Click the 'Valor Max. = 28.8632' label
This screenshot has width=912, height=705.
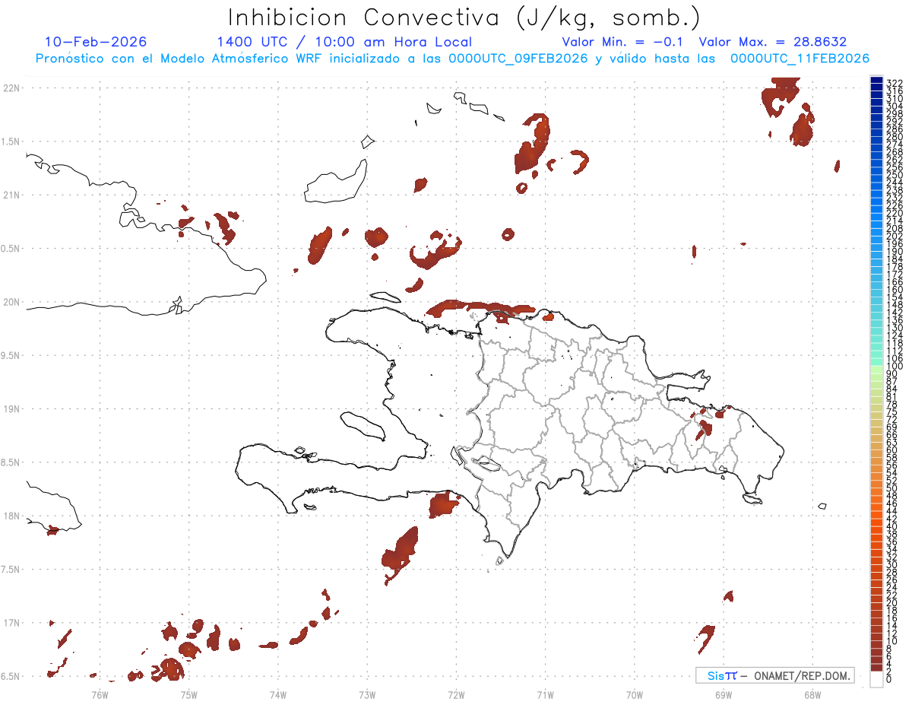(x=773, y=42)
